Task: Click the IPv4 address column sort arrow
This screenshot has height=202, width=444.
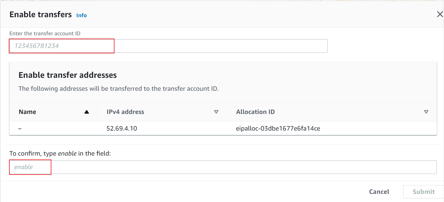Action: (x=216, y=112)
